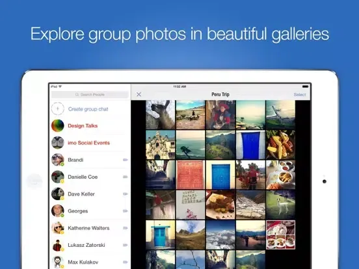Open imo Social Events group avatar

[x=58, y=143]
